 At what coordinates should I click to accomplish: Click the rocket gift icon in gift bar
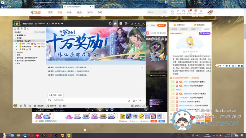point(129,116)
